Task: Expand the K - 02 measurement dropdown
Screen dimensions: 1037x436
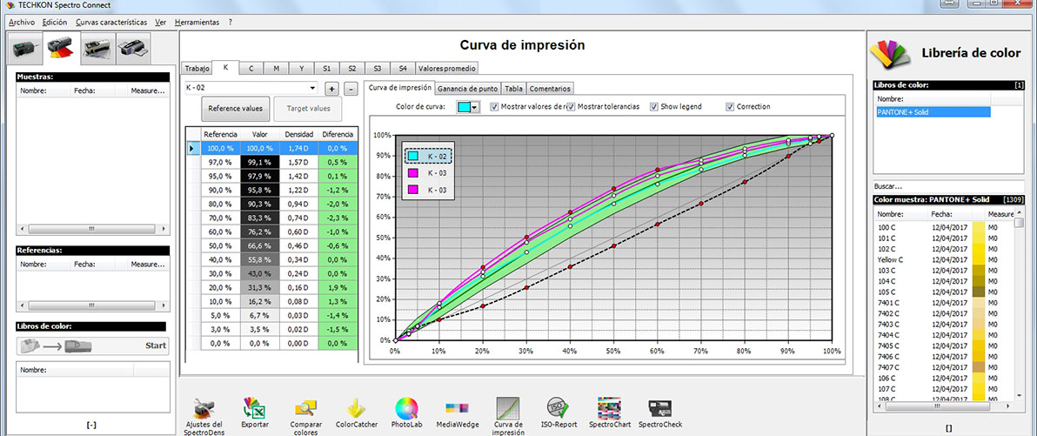Action: 312,88
